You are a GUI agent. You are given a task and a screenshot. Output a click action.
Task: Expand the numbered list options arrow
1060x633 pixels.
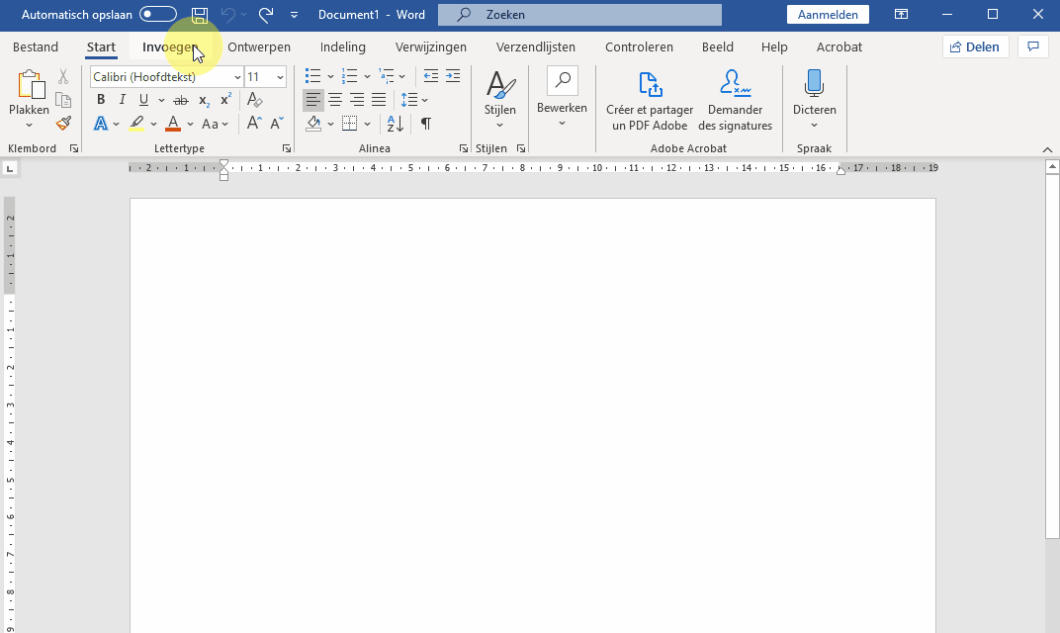(367, 76)
